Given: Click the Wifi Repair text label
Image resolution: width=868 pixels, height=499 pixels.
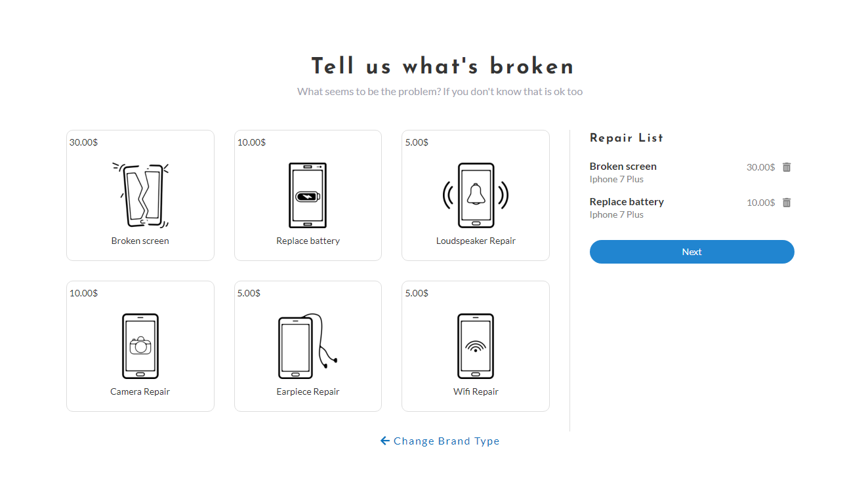Looking at the screenshot, I should pos(476,391).
